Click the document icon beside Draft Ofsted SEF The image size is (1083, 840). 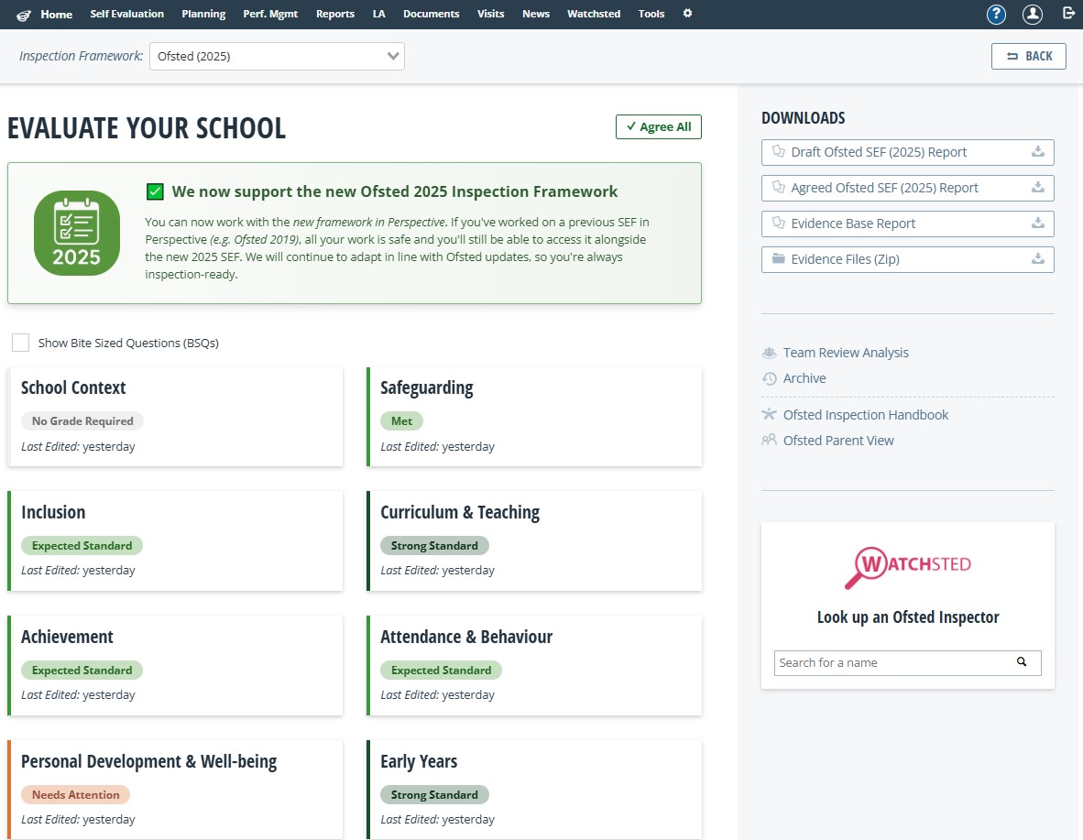[x=779, y=151]
